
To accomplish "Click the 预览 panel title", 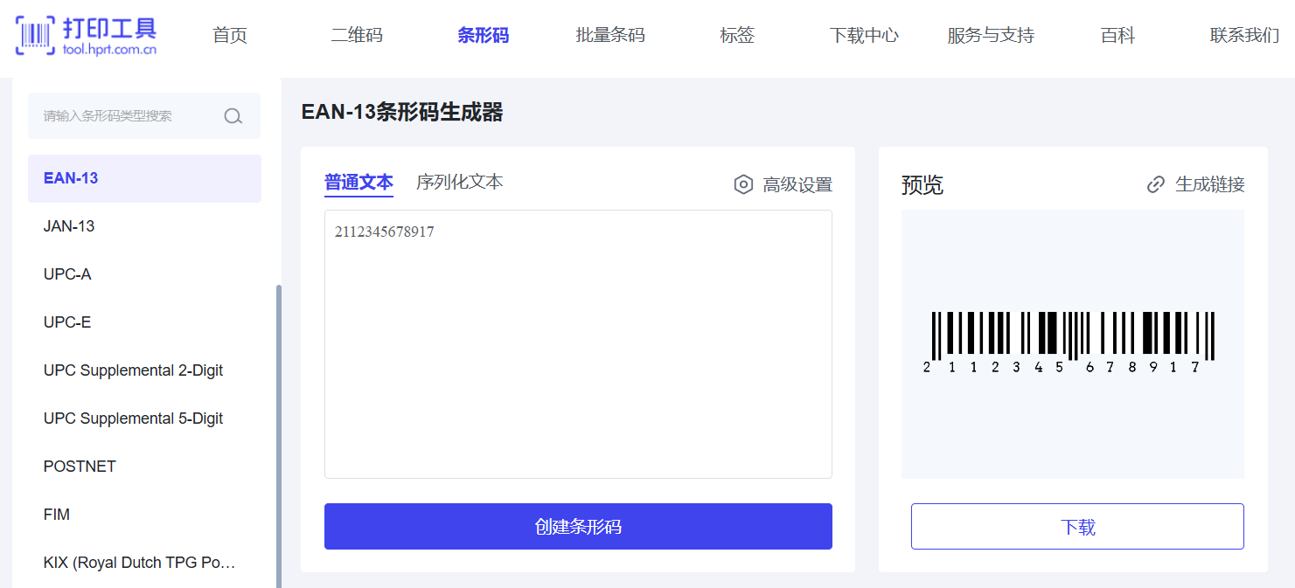I will (923, 184).
